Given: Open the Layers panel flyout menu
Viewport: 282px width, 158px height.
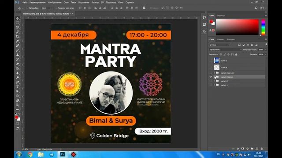Looking at the screenshot, I should pos(266,39).
